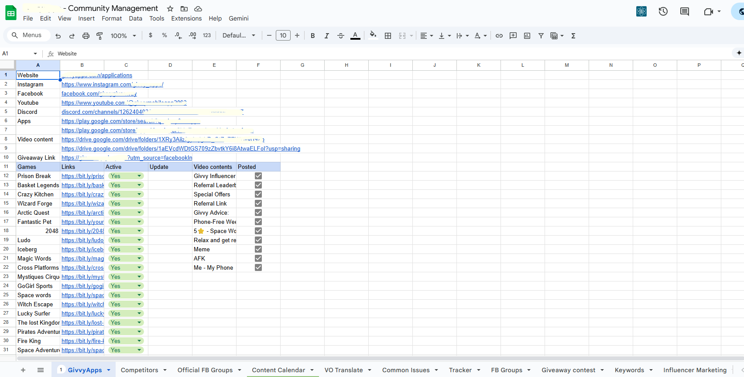This screenshot has width=744, height=377.
Task: Create a filter using funnel icon
Action: (541, 36)
